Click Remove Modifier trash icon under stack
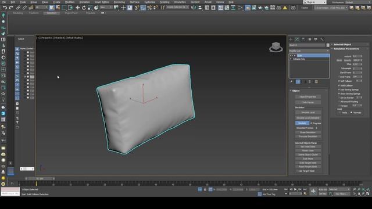The image size is (372, 209). [x=310, y=82]
